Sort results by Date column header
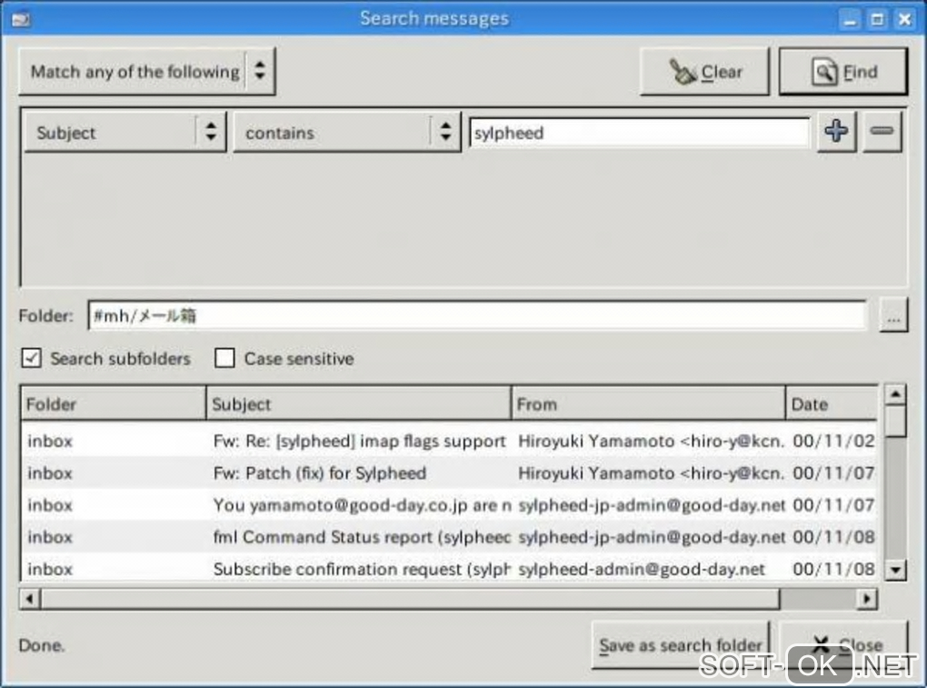The height and width of the screenshot is (688, 927). [832, 404]
